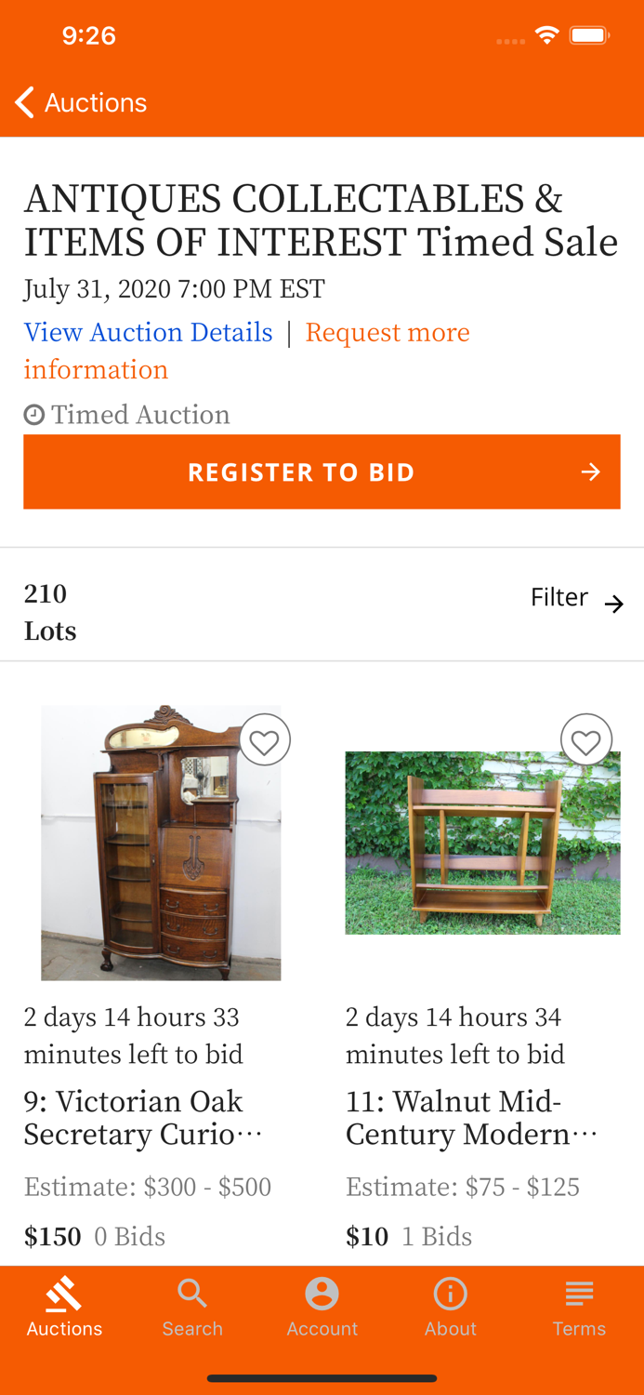
Task: Favorite the Walnut Mid-Century Modern lot
Action: pyautogui.click(x=586, y=740)
